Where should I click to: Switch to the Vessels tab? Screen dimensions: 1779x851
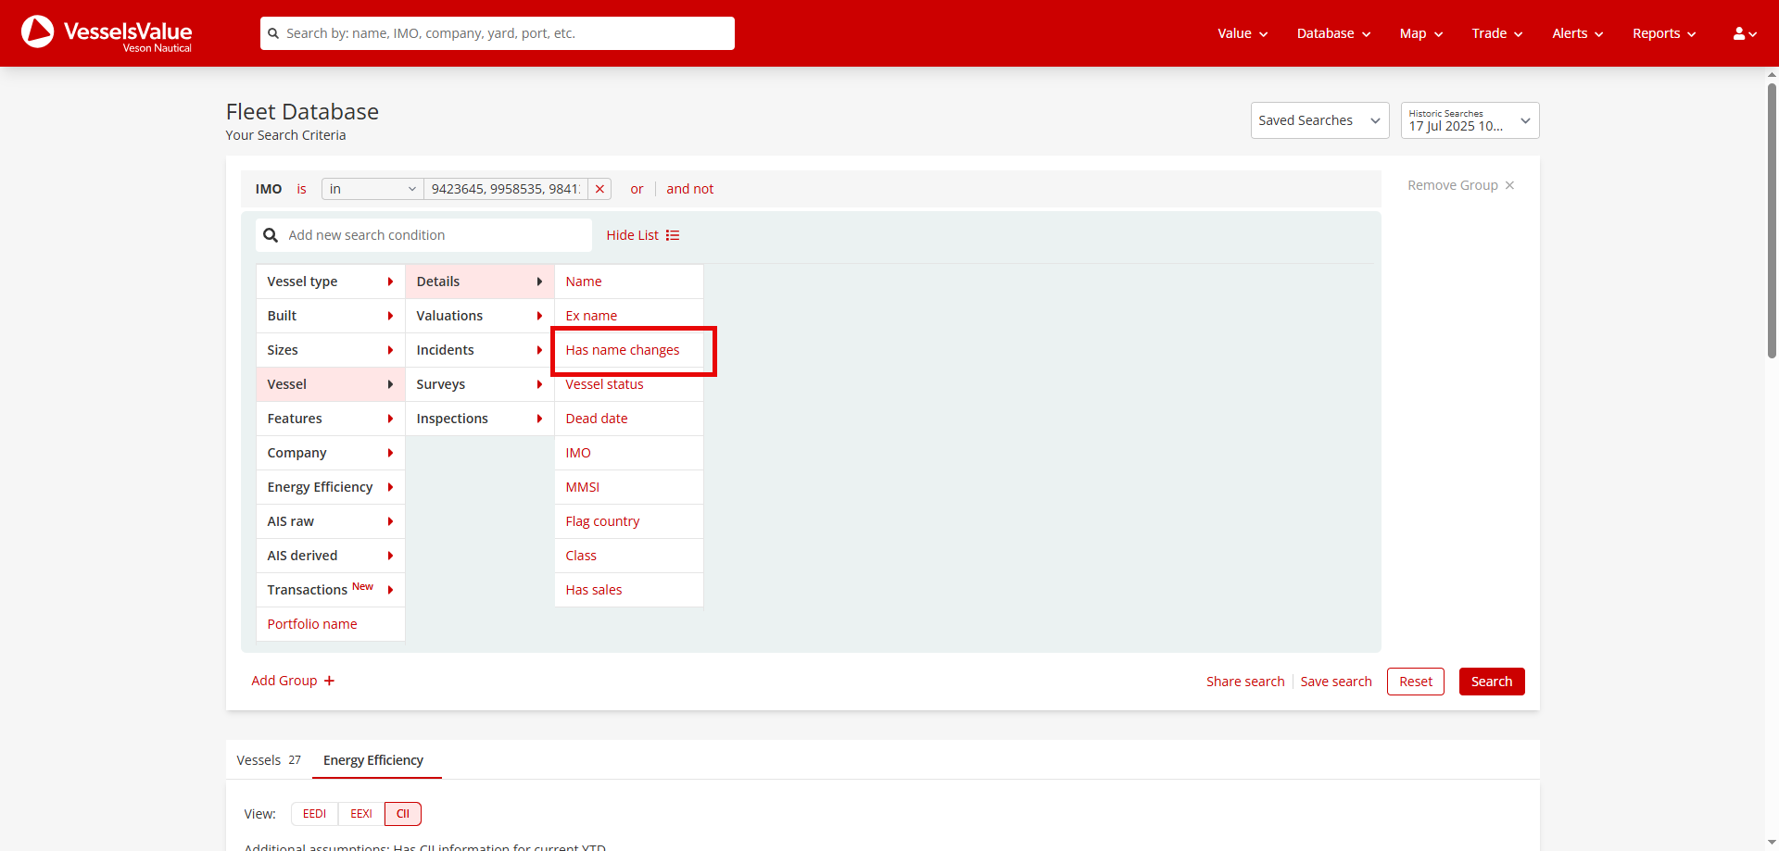tap(268, 760)
